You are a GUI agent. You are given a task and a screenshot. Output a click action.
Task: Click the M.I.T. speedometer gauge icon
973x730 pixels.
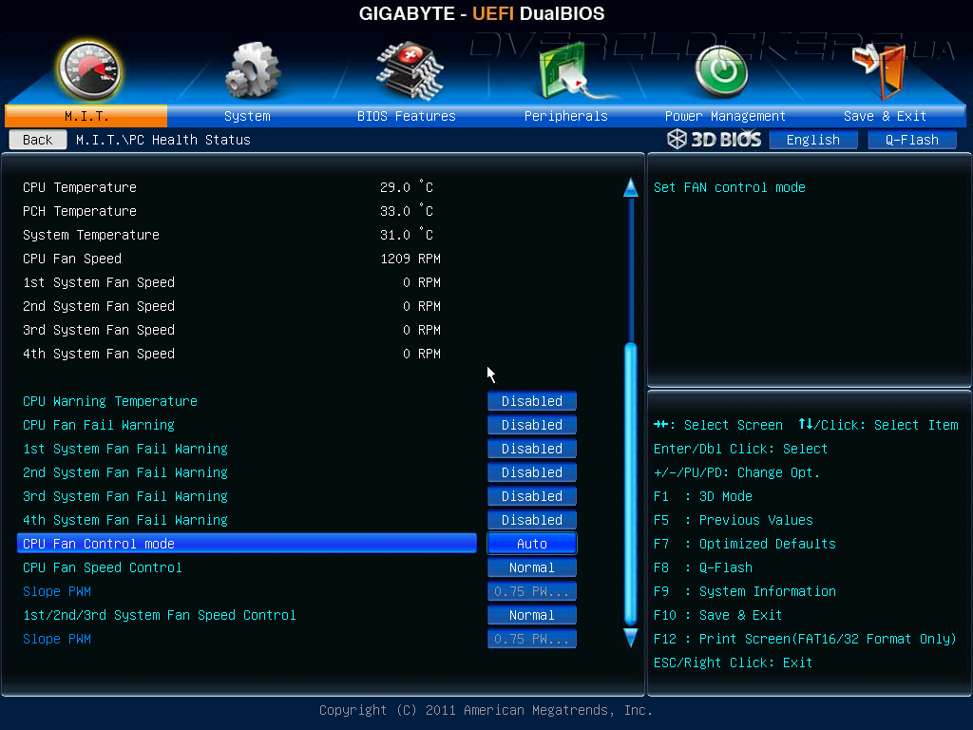tap(89, 70)
